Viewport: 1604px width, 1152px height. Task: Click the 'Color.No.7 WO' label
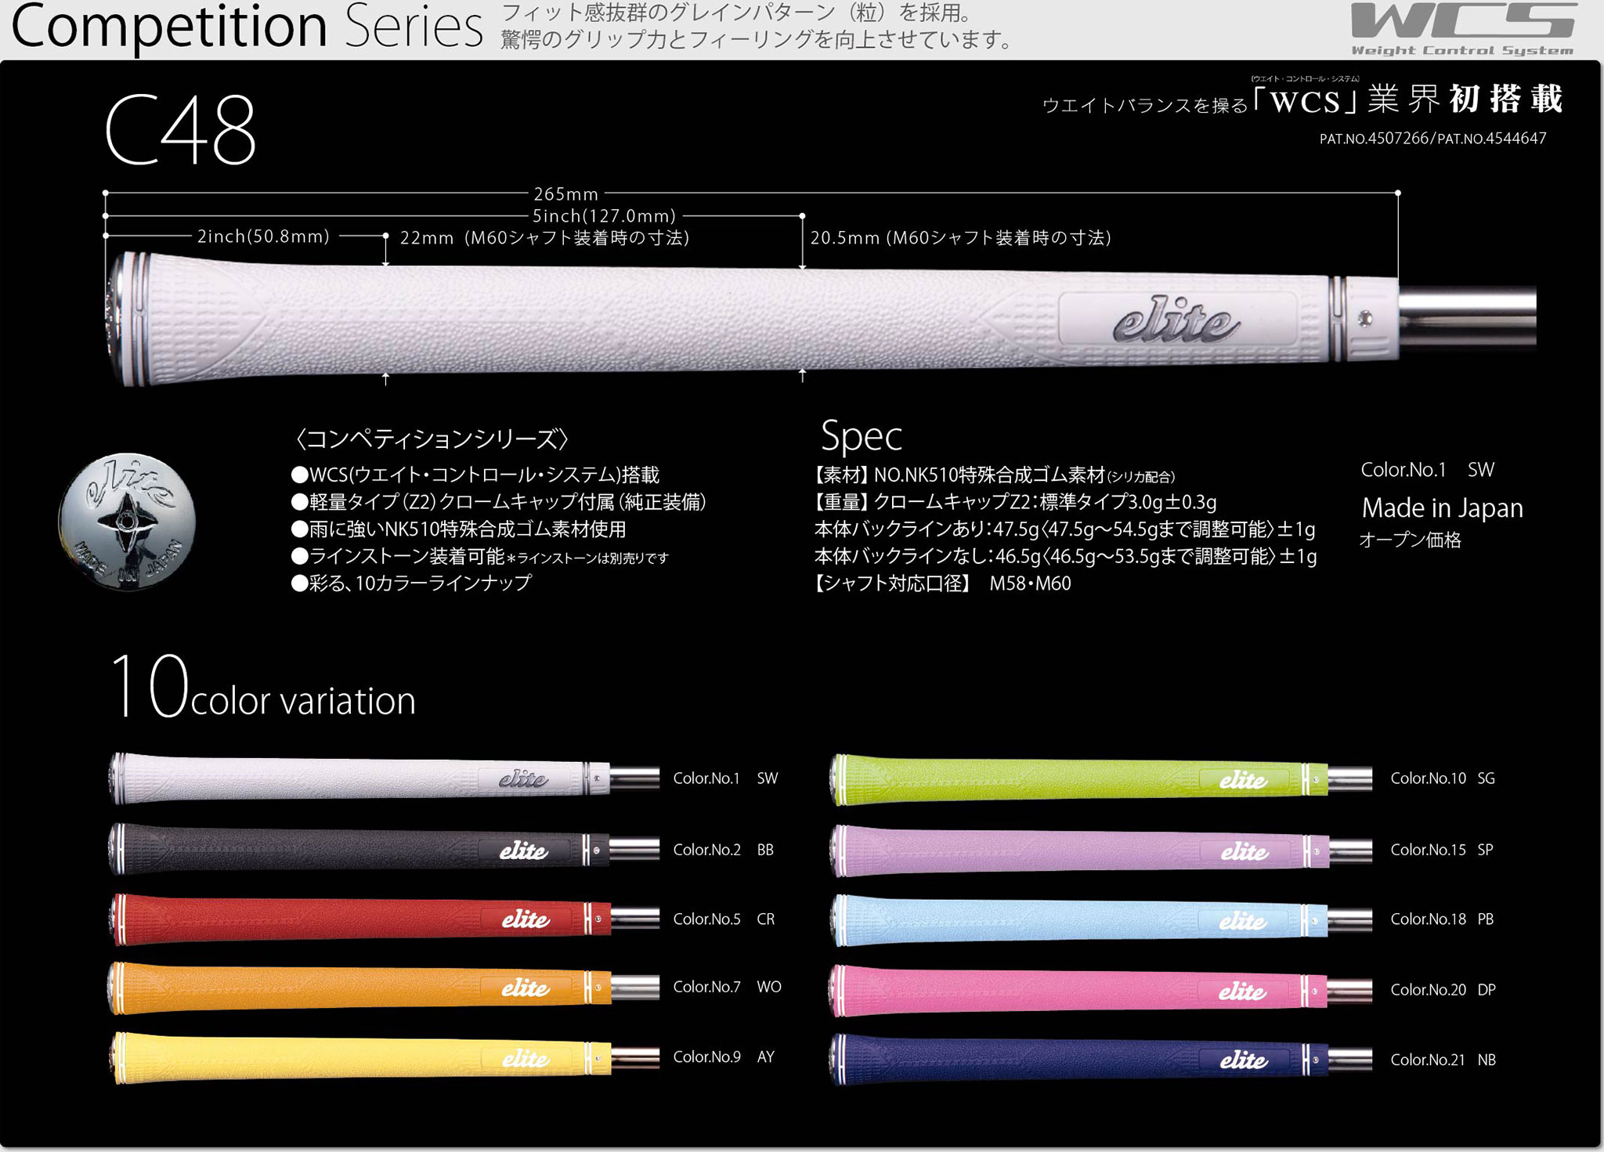pos(727,987)
